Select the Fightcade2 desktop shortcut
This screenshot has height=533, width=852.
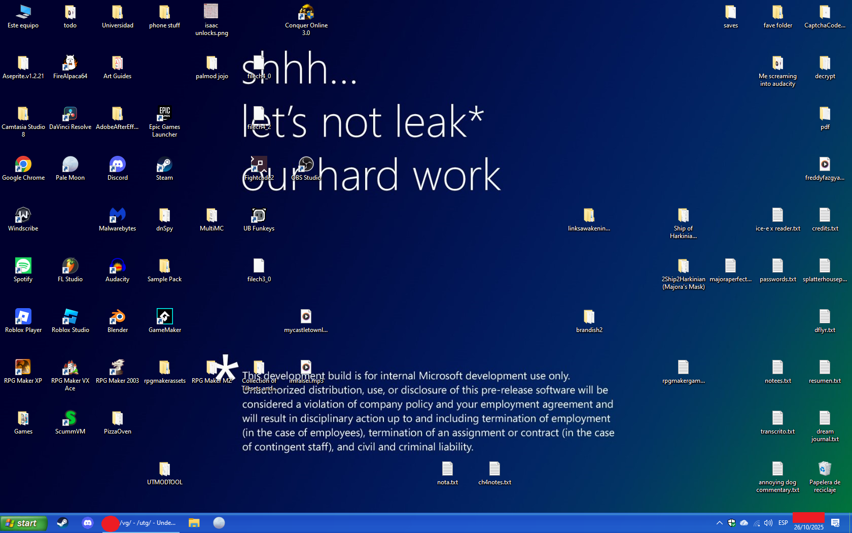click(x=259, y=169)
